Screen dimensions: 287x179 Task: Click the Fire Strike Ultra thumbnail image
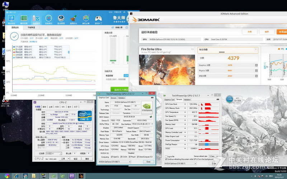click(x=167, y=70)
